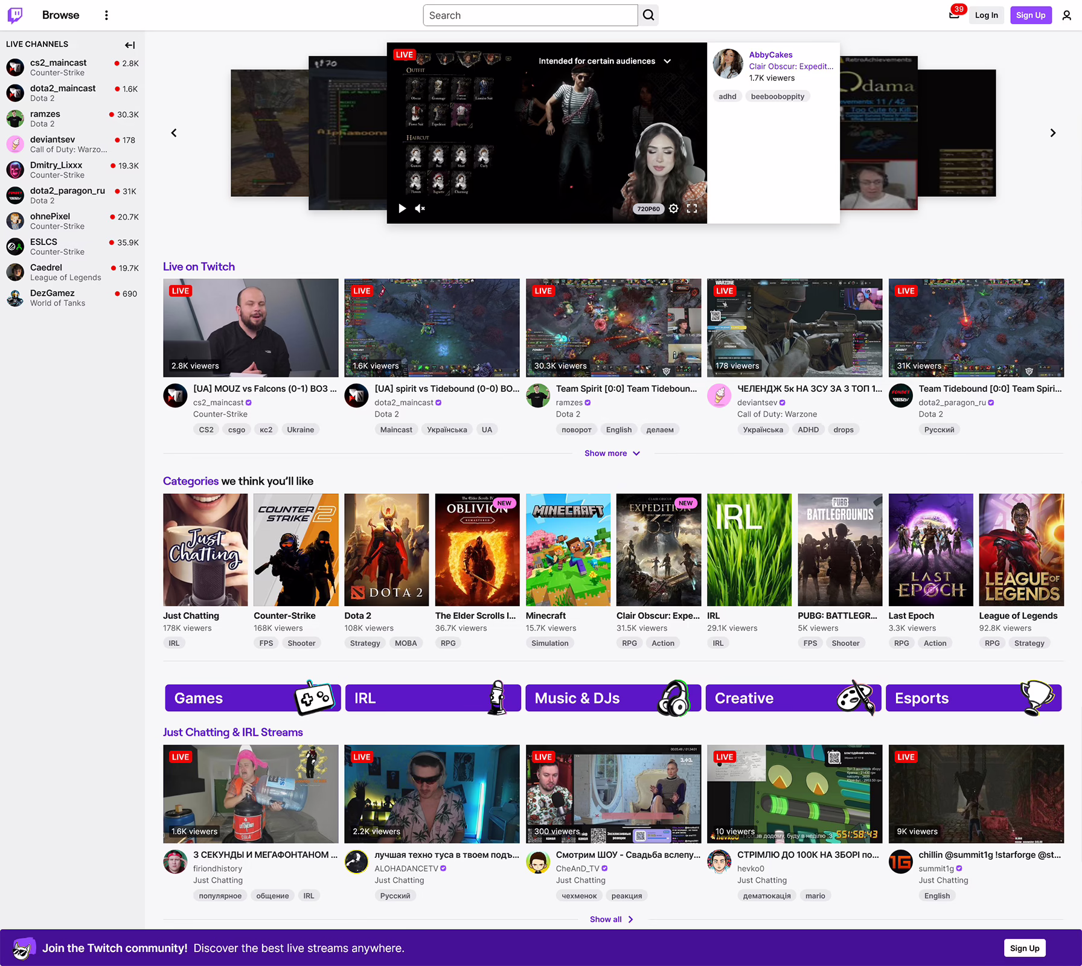Play the featured AbbyCakes stream
Viewport: 1082px width, 966px height.
pyautogui.click(x=402, y=208)
